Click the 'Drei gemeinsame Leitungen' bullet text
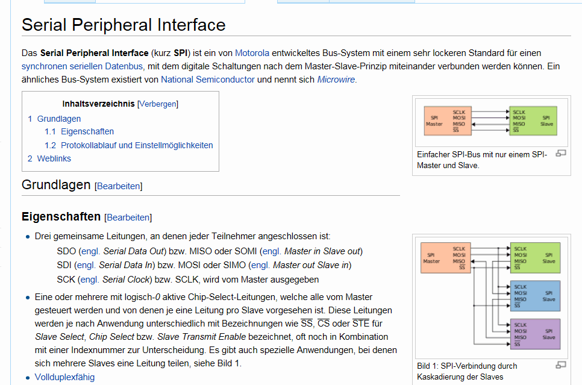The width and height of the screenshot is (582, 385). pos(183,236)
